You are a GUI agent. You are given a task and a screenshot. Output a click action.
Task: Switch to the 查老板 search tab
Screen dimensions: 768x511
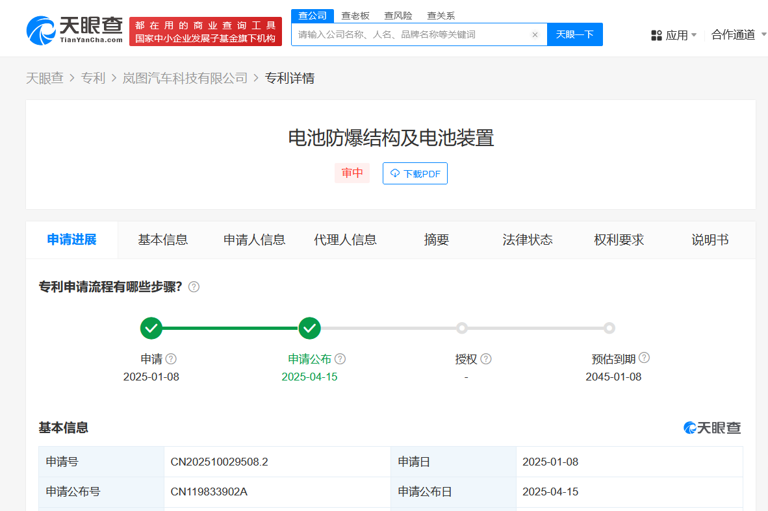[x=355, y=16]
